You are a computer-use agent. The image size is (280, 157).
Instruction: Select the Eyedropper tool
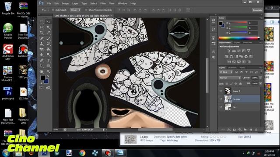click(x=48, y=33)
